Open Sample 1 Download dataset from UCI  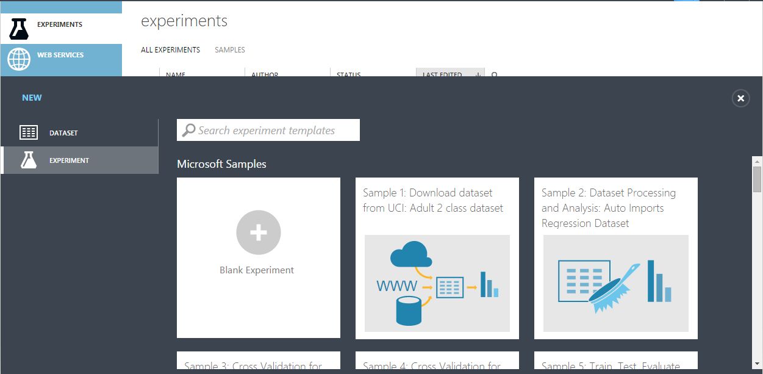437,258
